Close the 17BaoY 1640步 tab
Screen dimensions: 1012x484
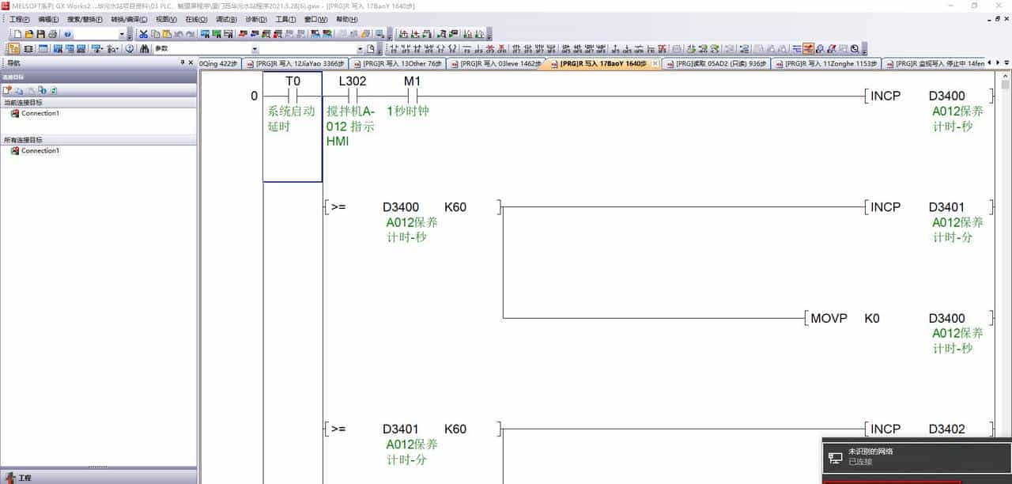(655, 63)
